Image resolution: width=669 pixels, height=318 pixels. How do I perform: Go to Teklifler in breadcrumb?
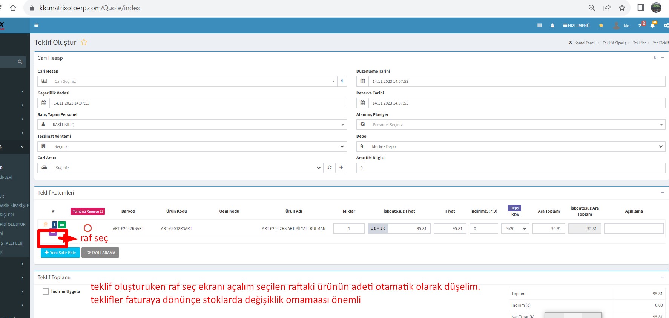click(x=639, y=43)
